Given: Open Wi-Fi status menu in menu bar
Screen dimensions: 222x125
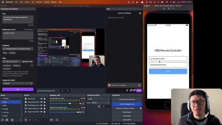Looking at the screenshot, I should click(x=167, y=2).
